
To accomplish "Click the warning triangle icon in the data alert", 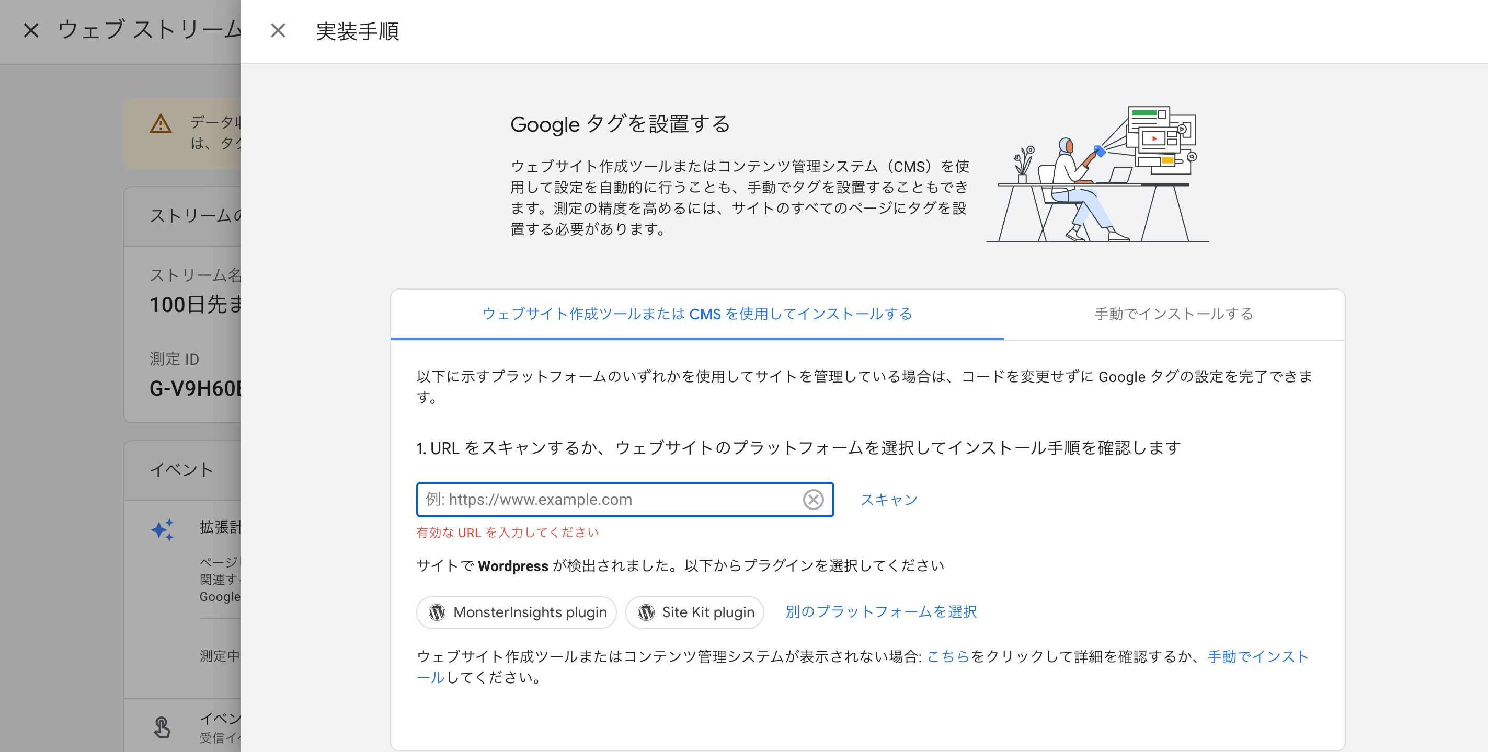I will tap(161, 124).
